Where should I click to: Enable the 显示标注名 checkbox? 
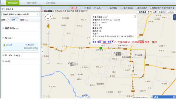(x=137, y=8)
